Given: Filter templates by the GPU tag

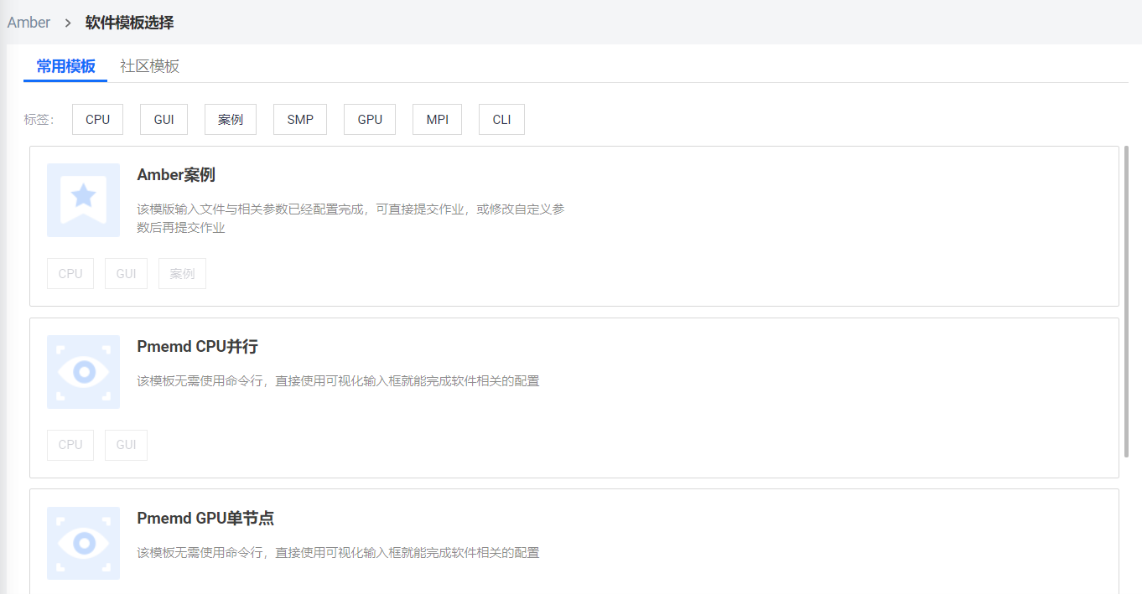Looking at the screenshot, I should click(370, 120).
